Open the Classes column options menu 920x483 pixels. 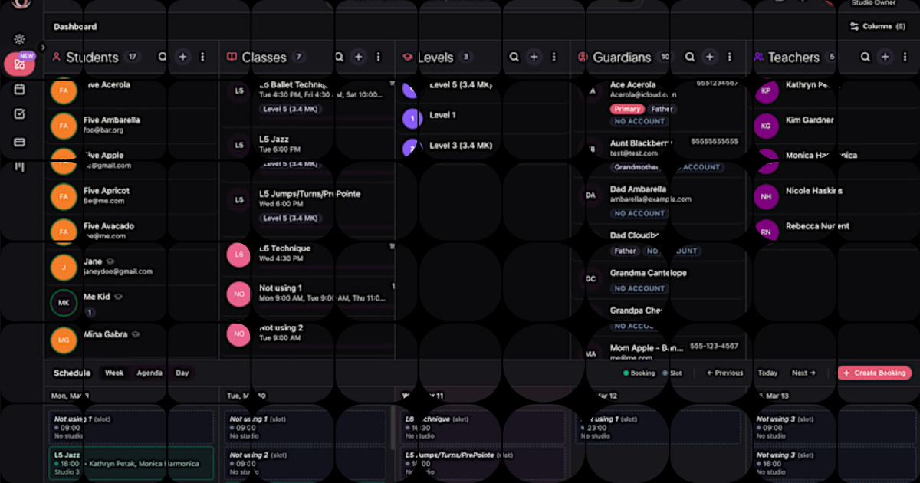click(x=379, y=57)
